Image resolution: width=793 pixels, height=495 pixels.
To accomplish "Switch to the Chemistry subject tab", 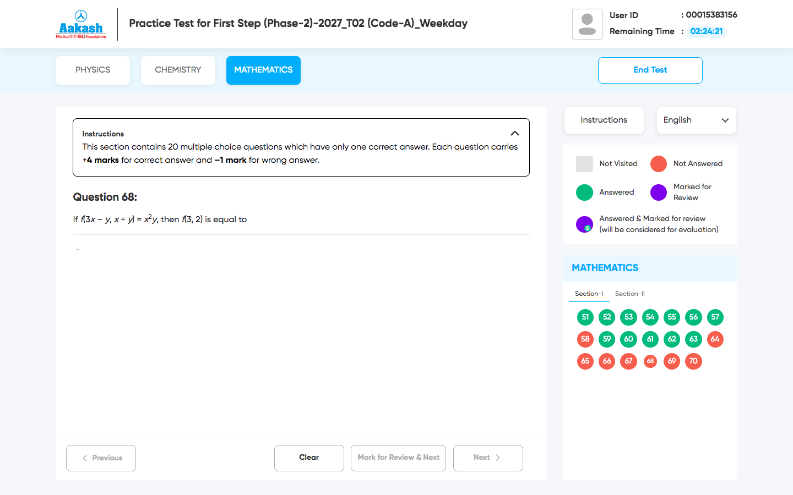I will coord(178,70).
